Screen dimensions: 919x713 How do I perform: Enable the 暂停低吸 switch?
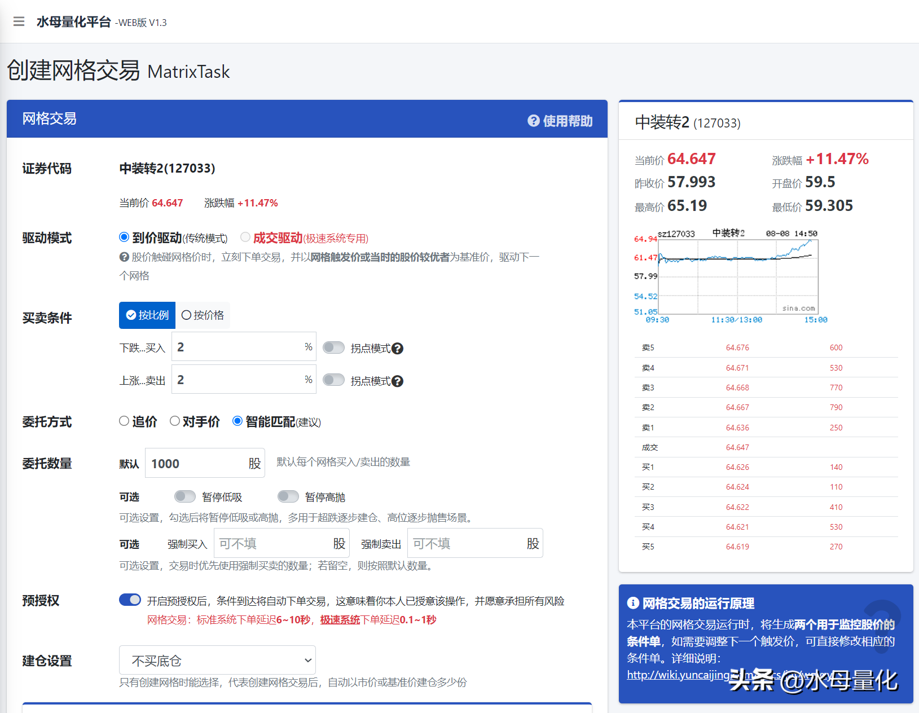tap(185, 496)
